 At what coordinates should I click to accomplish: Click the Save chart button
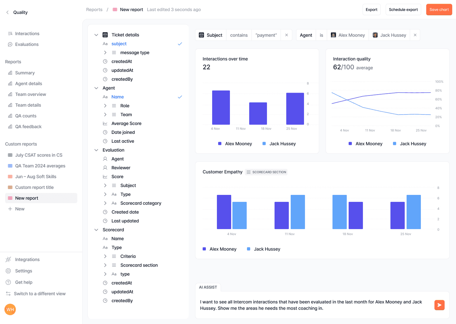(x=439, y=9)
